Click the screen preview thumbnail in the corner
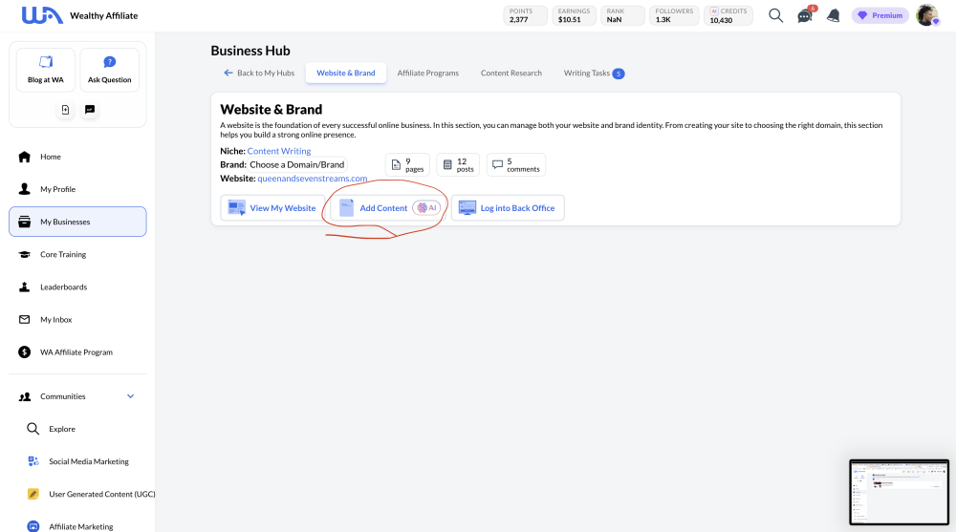The image size is (956, 532). 900,492
